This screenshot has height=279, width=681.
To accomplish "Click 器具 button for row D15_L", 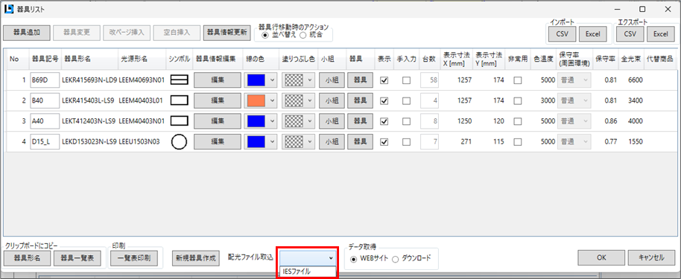I will click(360, 141).
